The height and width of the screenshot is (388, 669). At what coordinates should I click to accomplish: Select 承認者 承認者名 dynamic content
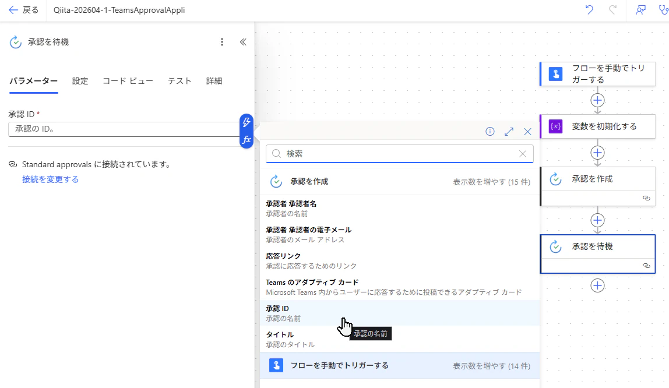click(399, 208)
